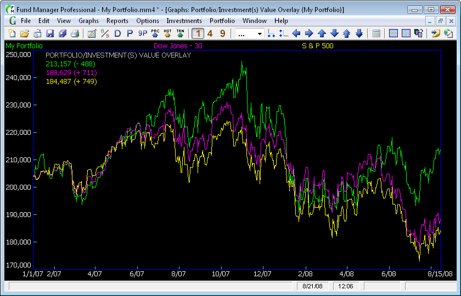Click the S & P 500 legend label
Viewport: 461px width, 296px height.
pos(318,46)
